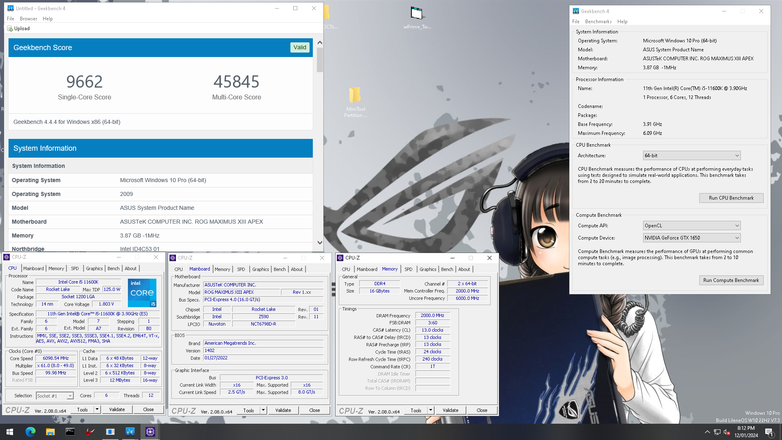Click CPU-Z icon in CPU window title bar

pos(7,257)
